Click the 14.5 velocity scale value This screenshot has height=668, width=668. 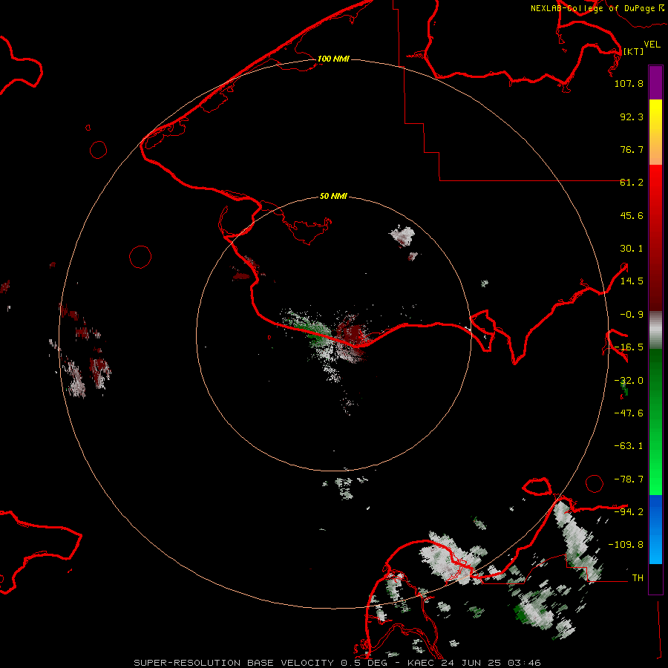tap(632, 281)
